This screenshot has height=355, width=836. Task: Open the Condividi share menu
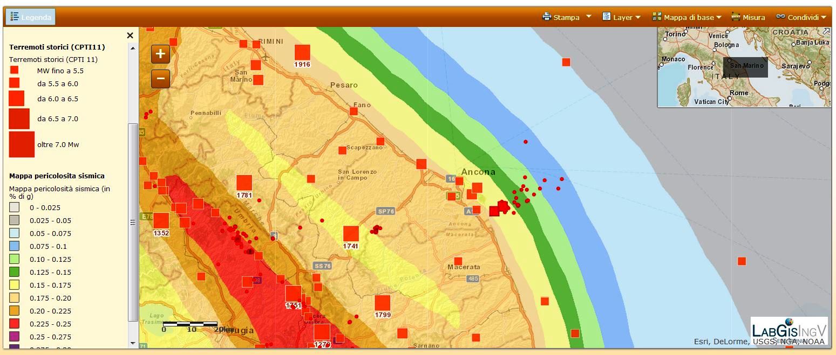coord(801,17)
